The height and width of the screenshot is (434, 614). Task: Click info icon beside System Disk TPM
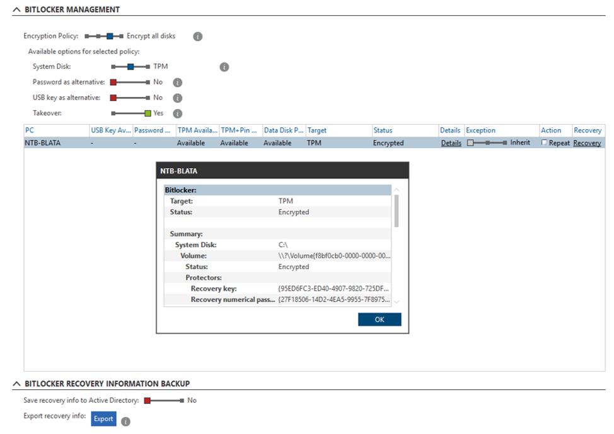point(224,67)
